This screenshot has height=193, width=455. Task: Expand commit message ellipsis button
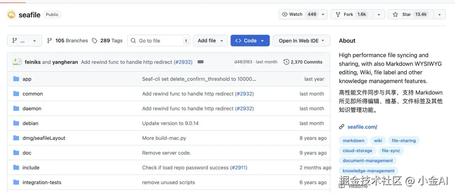pyautogui.click(x=201, y=62)
